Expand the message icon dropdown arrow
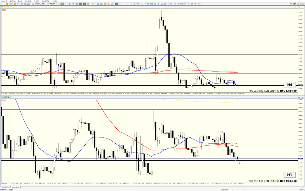This screenshot has height=191, width=305. pyautogui.click(x=31, y=4)
